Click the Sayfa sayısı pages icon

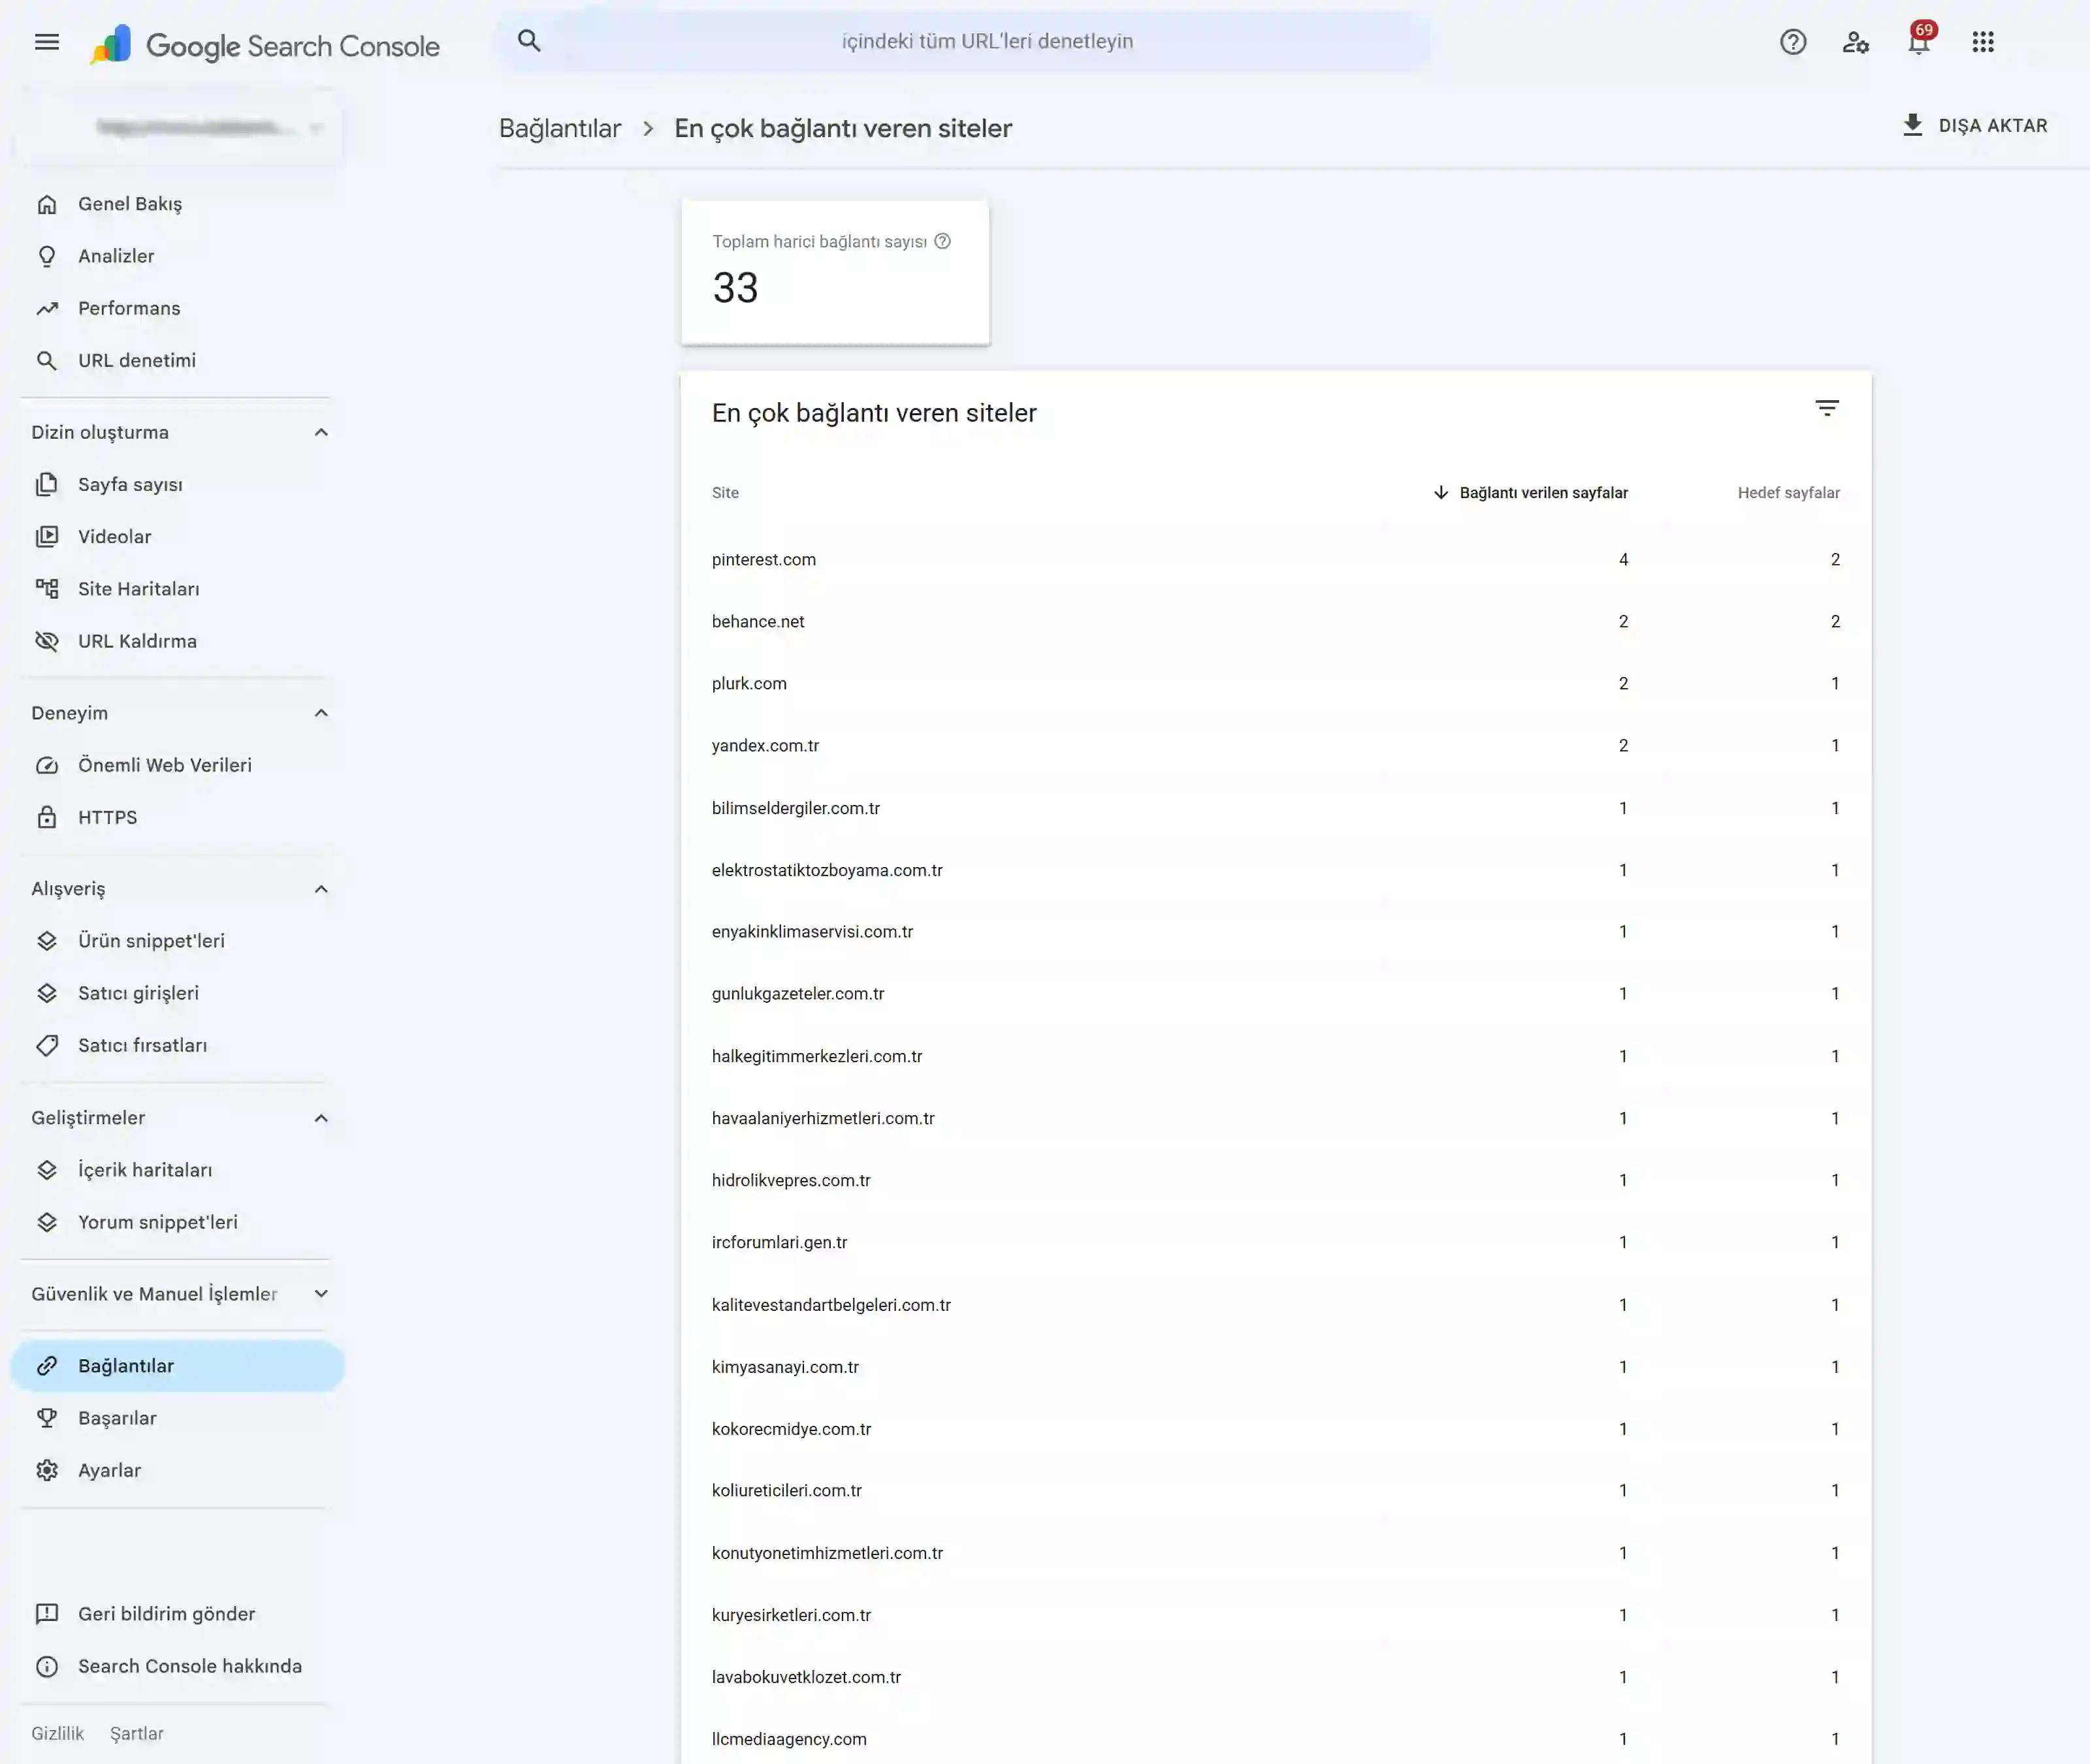point(47,484)
